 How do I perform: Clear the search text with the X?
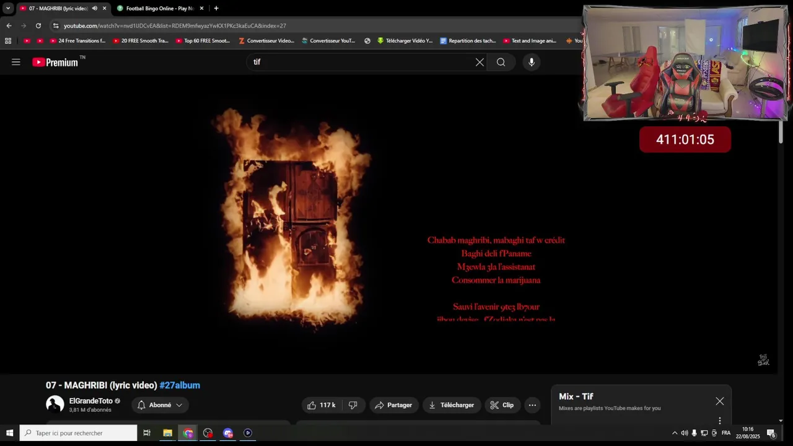480,62
